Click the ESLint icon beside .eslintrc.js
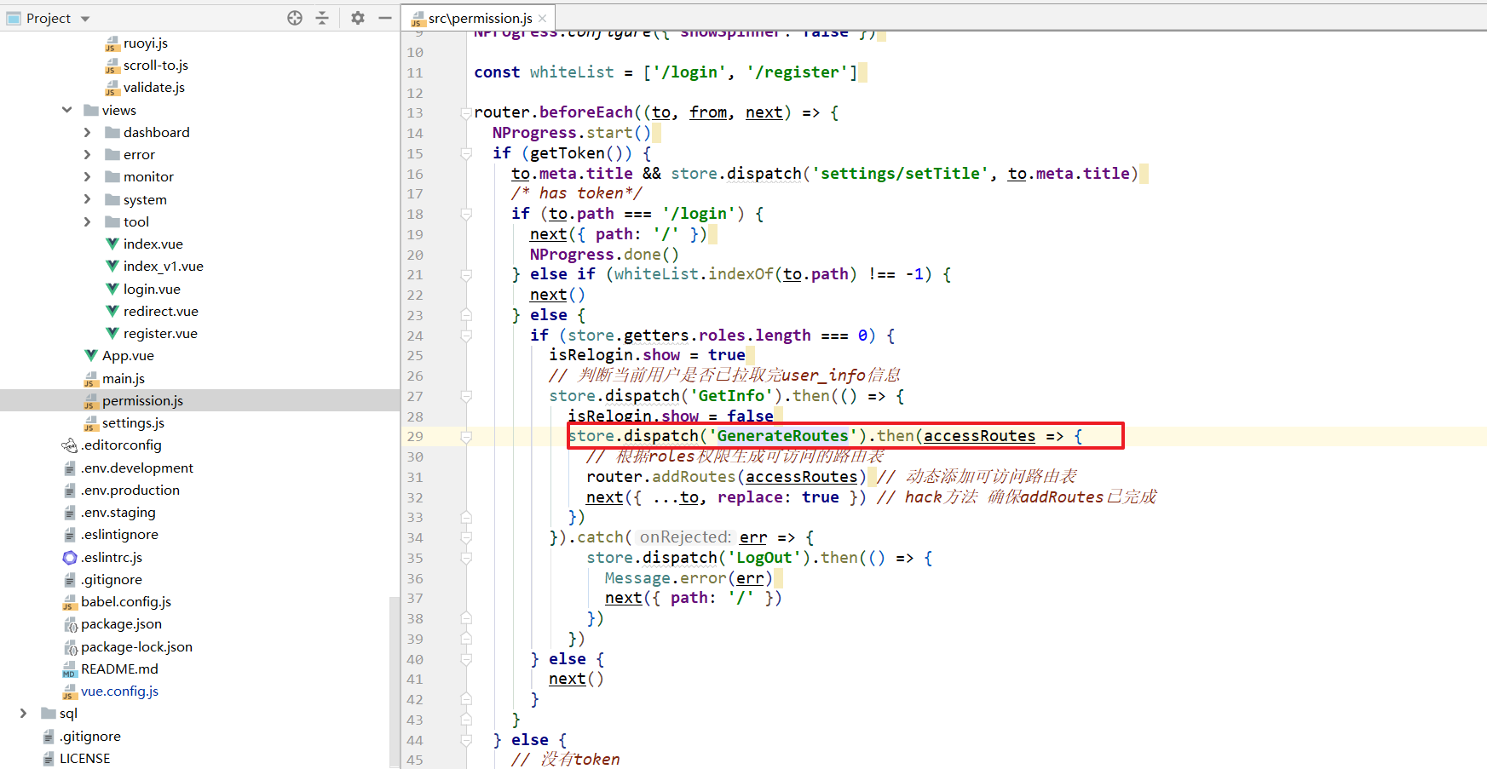The image size is (1487, 769). click(x=70, y=557)
